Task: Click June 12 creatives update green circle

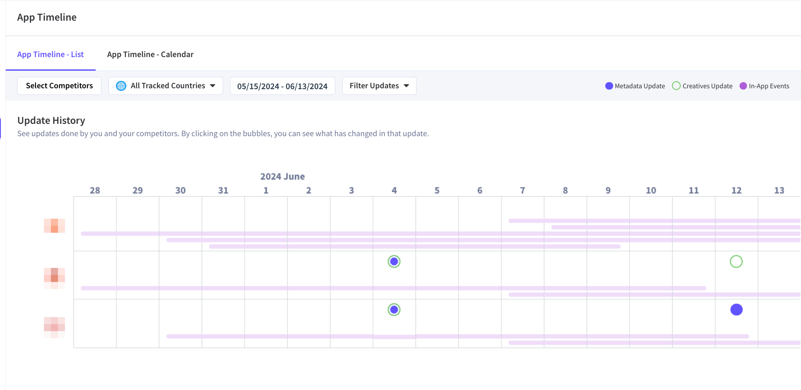Action: pos(736,262)
